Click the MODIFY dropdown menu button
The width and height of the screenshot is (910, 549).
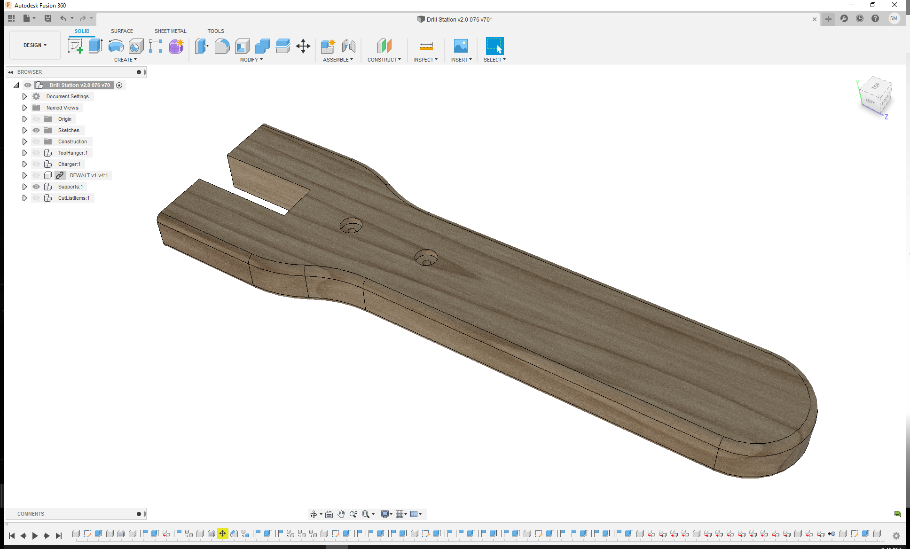(252, 59)
